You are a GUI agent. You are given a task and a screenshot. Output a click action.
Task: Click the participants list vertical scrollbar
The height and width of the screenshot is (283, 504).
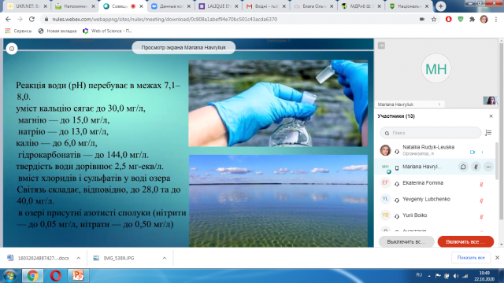click(x=497, y=160)
